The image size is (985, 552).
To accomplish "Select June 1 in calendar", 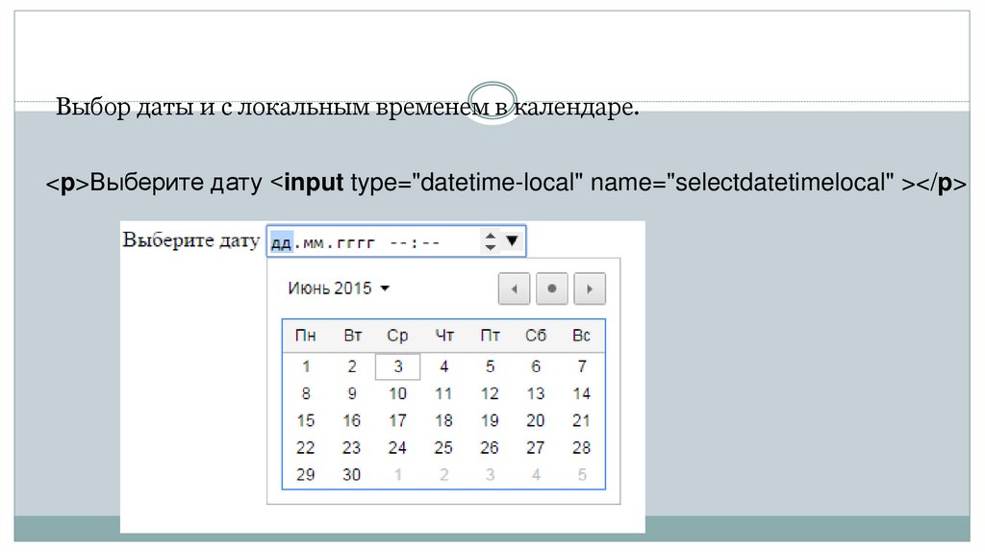I will point(306,366).
